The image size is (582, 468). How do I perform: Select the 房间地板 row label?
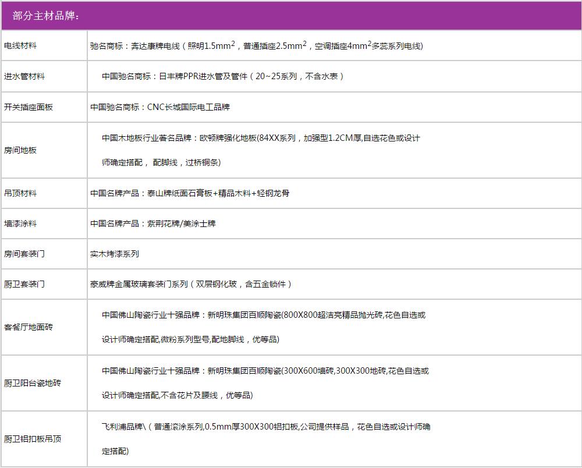(20, 150)
